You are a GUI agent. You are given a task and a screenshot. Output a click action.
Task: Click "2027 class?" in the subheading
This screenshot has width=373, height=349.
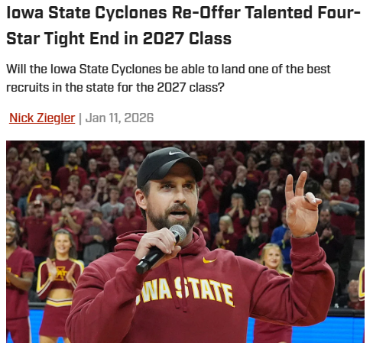tap(190, 88)
